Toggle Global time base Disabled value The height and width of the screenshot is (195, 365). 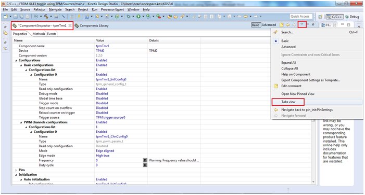pos(102,99)
